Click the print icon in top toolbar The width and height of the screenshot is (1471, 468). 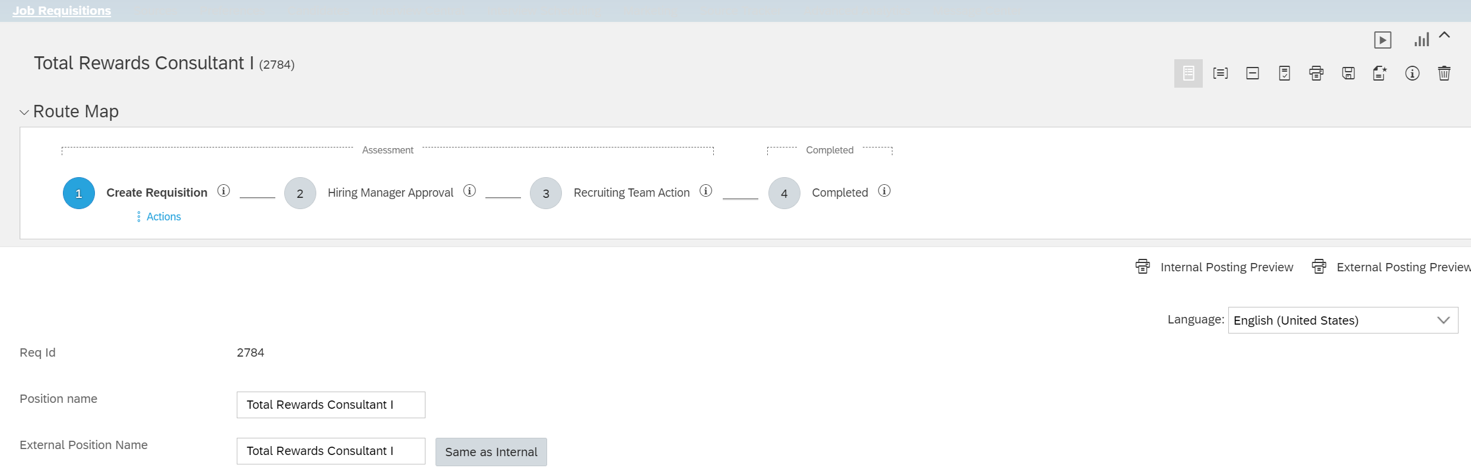(1316, 73)
